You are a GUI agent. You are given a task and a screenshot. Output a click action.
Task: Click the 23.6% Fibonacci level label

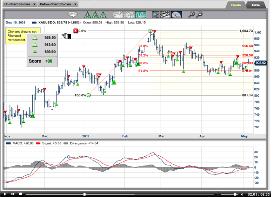click(143, 46)
